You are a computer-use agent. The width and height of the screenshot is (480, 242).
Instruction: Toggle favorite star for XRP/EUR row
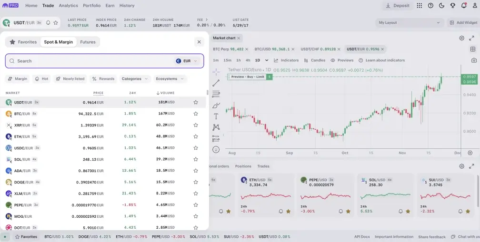[196, 125]
